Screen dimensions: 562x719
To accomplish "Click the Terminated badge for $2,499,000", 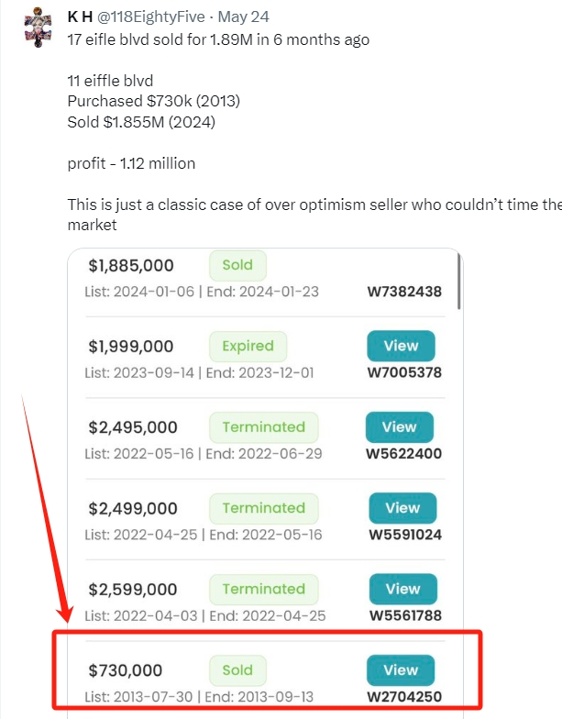I will coord(264,508).
